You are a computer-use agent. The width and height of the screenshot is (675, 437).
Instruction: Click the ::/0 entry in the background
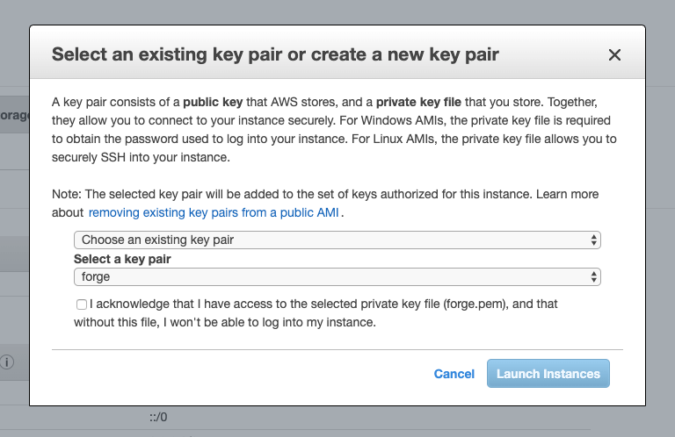pos(158,417)
